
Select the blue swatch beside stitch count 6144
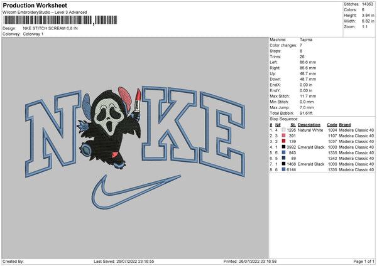point(284,169)
